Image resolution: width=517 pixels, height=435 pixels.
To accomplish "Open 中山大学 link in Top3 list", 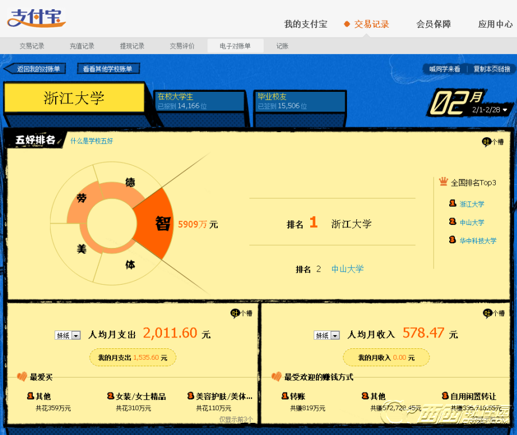I will (472, 223).
